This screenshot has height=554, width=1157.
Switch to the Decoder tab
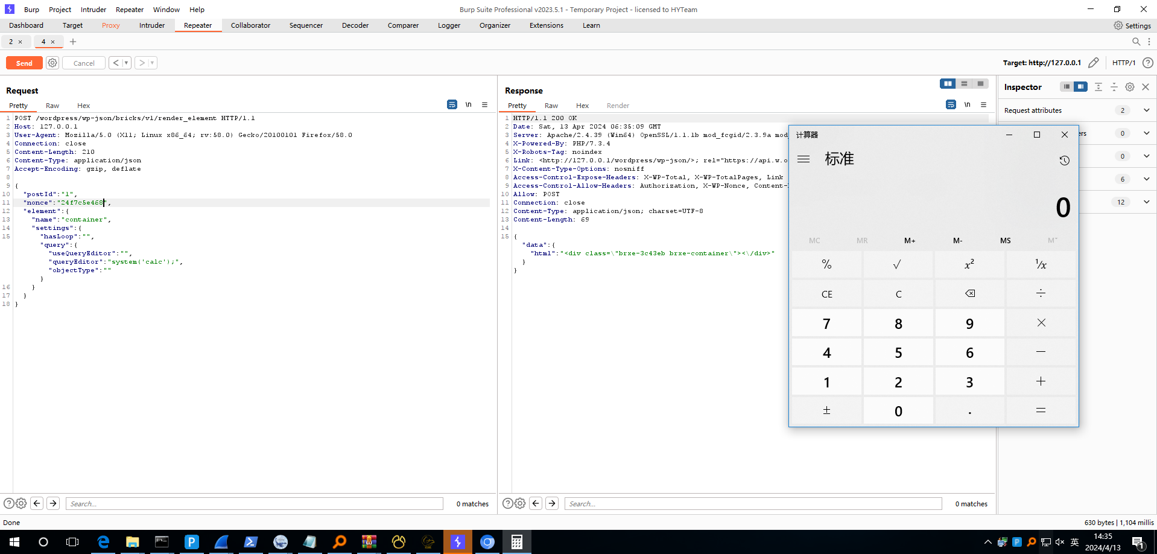point(355,25)
